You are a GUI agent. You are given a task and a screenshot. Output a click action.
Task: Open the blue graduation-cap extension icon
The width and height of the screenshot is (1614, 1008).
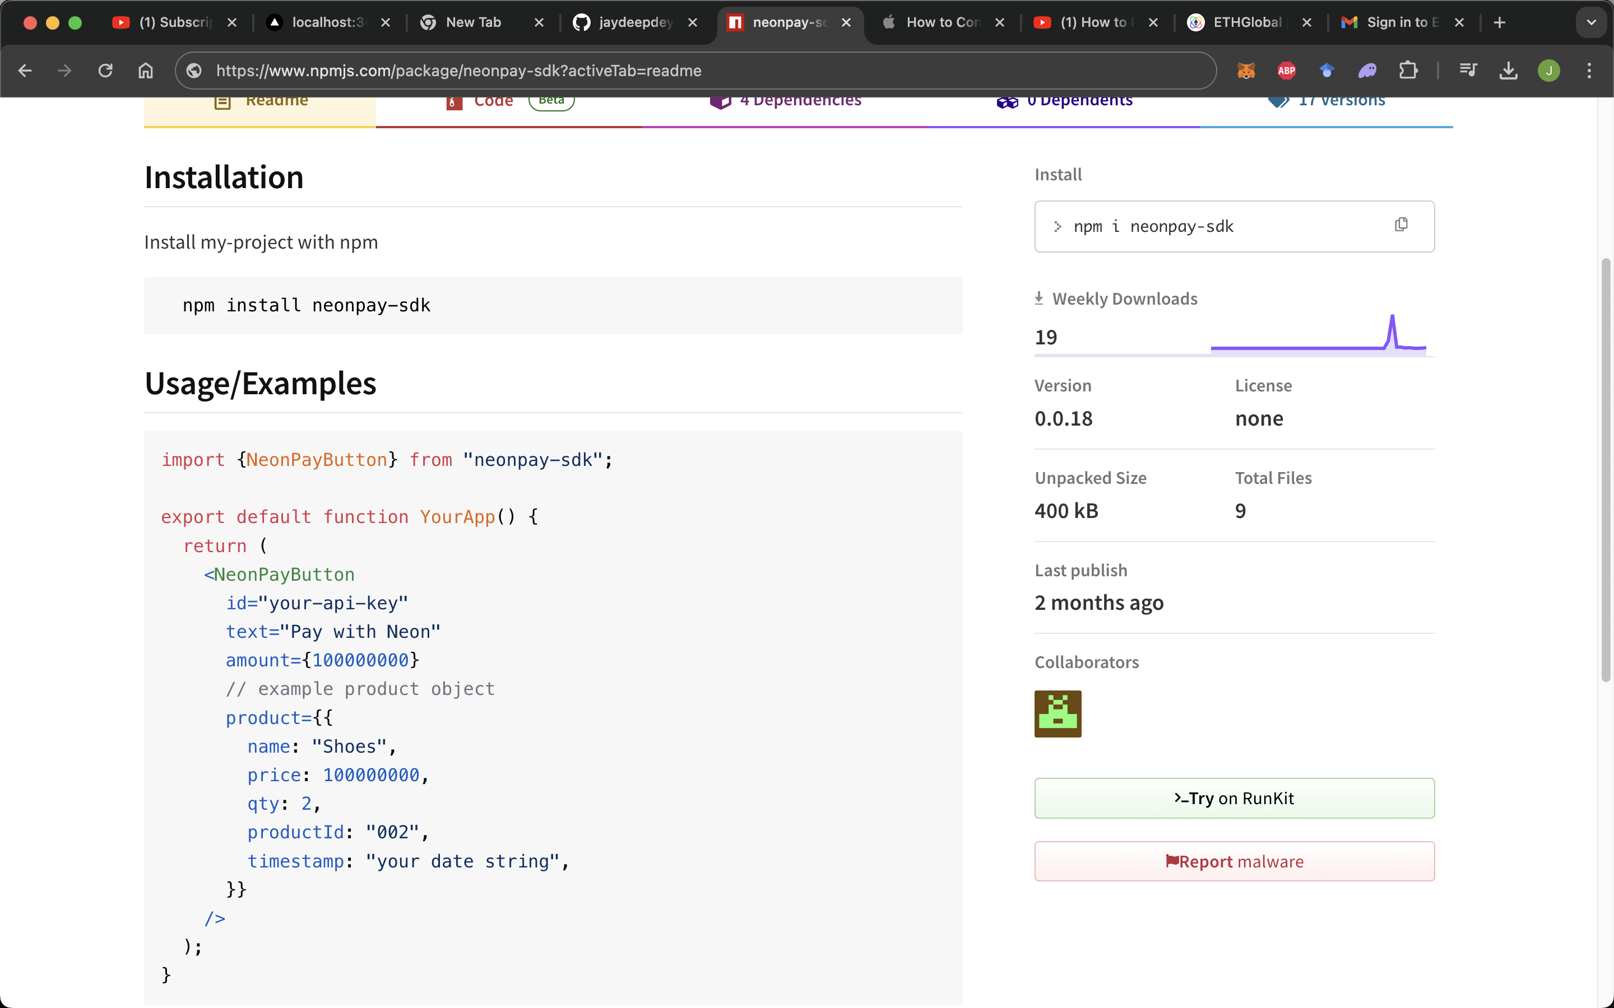click(1327, 71)
